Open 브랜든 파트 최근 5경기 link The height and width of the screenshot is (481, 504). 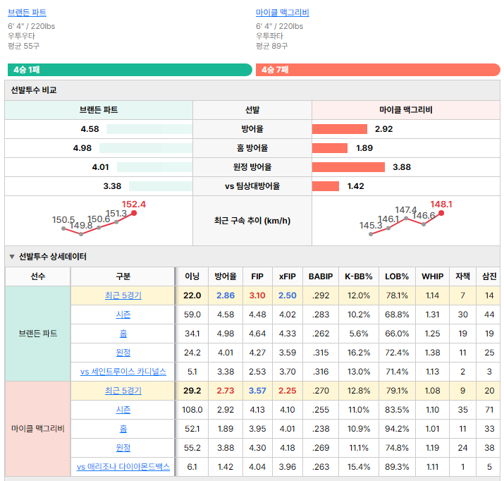click(x=123, y=296)
